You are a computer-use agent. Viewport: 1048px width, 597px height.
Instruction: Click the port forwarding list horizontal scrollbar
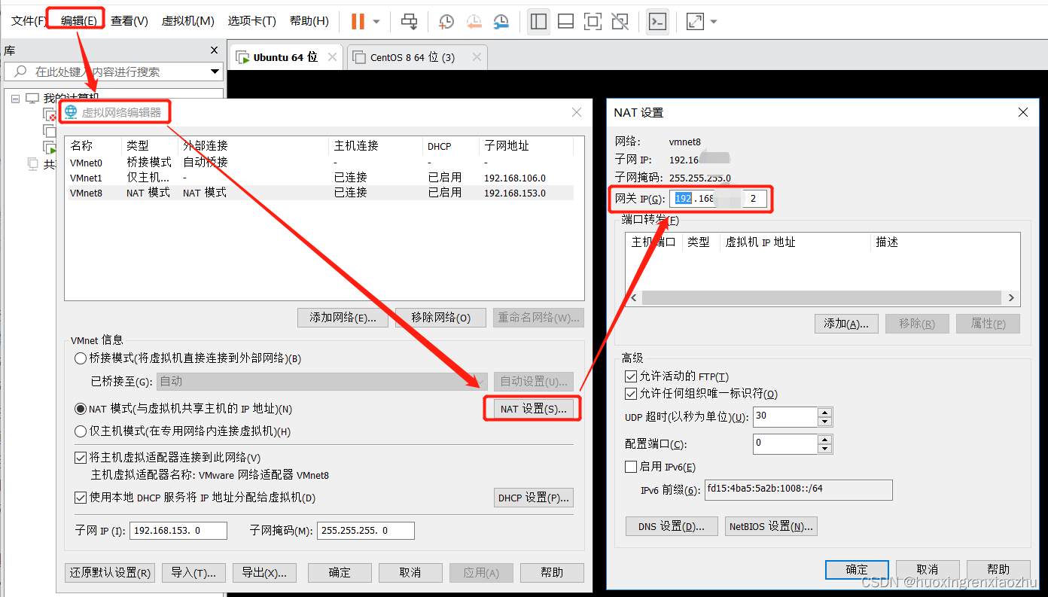click(821, 298)
